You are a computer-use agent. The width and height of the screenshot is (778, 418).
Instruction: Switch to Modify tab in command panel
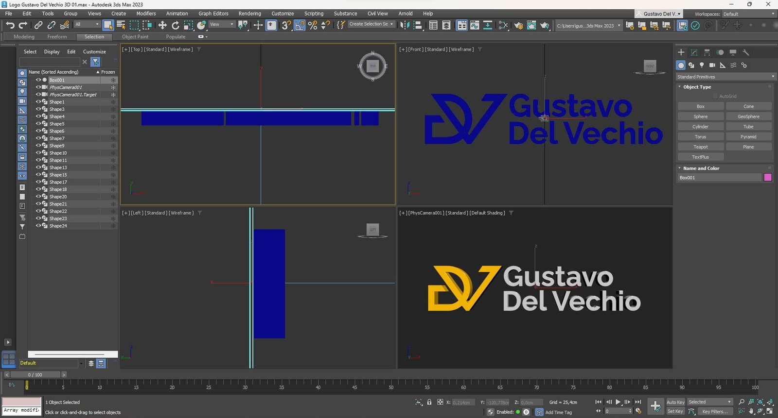694,52
